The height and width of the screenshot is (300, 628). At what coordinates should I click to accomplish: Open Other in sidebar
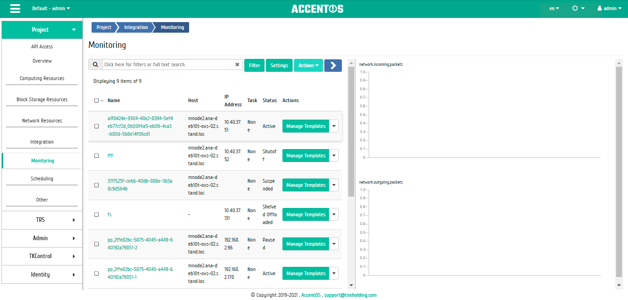tap(42, 200)
